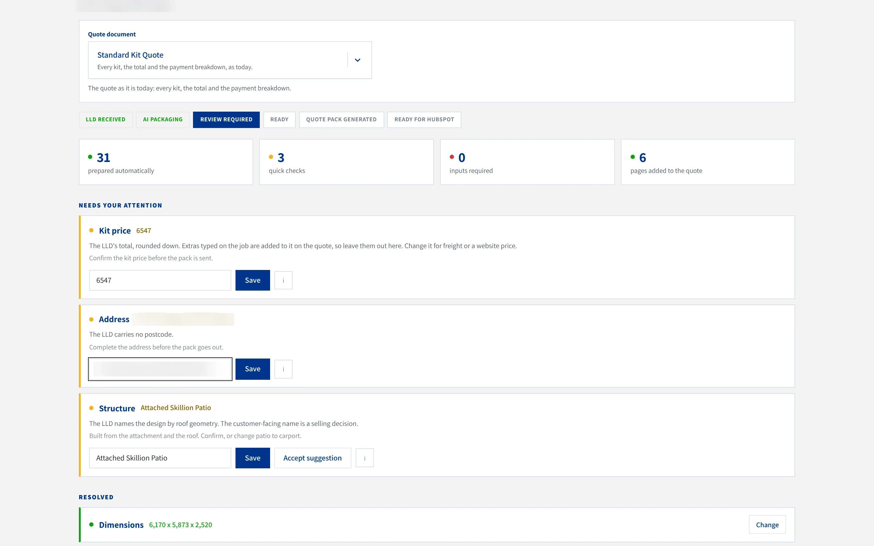874x546 pixels.
Task: Click the 6,170 x 5,873 x 2,520 value
Action: pyautogui.click(x=181, y=525)
